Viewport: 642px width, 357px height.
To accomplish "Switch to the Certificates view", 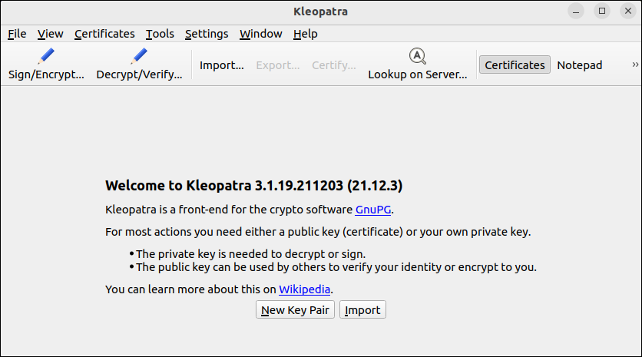I will (x=515, y=65).
